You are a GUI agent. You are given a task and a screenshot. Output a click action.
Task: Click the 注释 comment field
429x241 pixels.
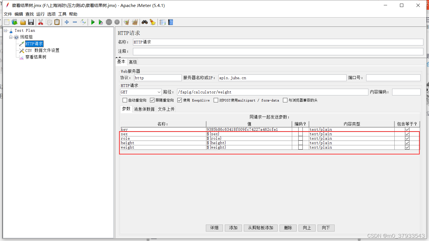[x=278, y=51]
